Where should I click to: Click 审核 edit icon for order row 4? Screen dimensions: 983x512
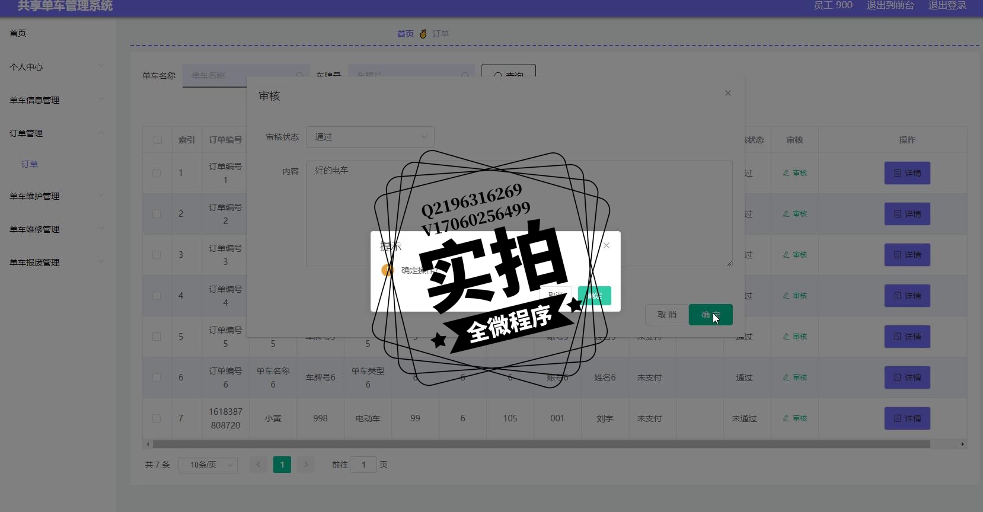[x=795, y=296]
